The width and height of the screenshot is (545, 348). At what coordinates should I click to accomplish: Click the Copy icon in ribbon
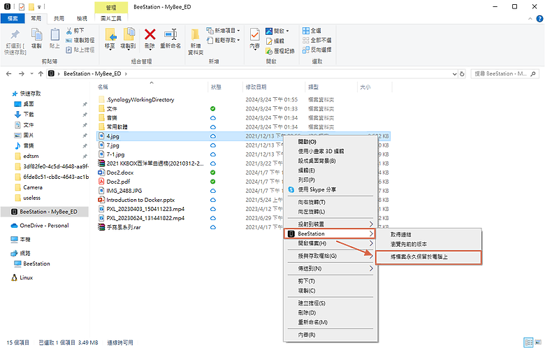pyautogui.click(x=36, y=35)
